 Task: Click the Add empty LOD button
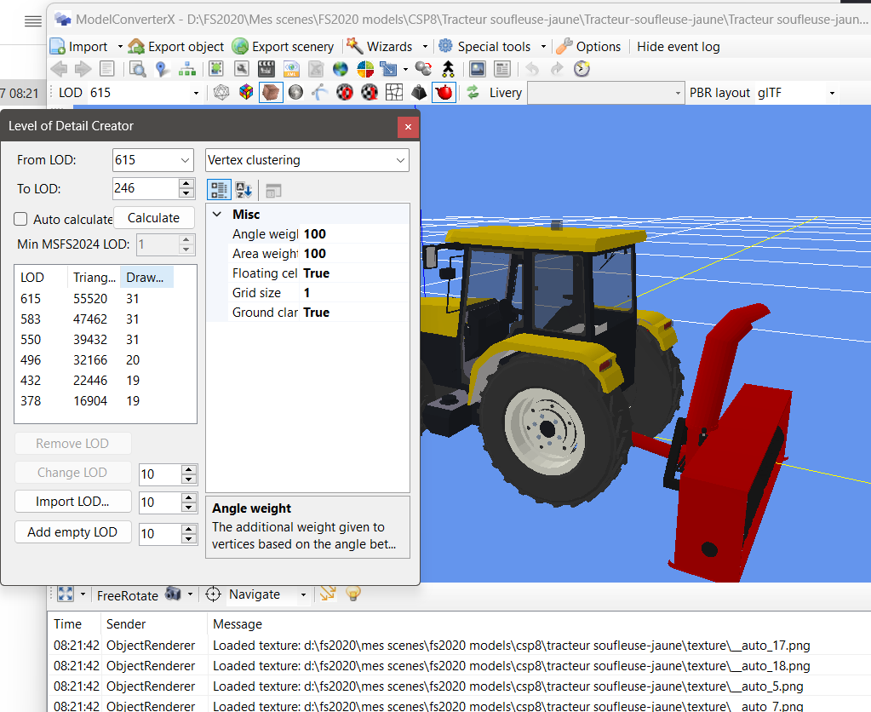point(72,532)
